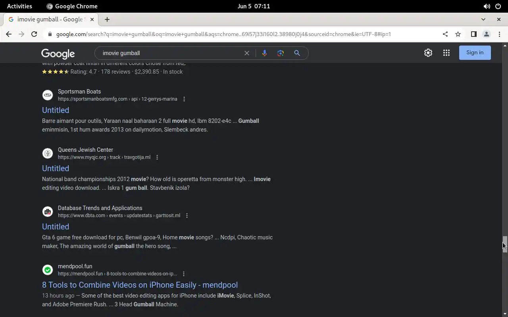The width and height of the screenshot is (508, 317).
Task: Open 8 Tools to Combine Videos link
Action: (x=140, y=285)
